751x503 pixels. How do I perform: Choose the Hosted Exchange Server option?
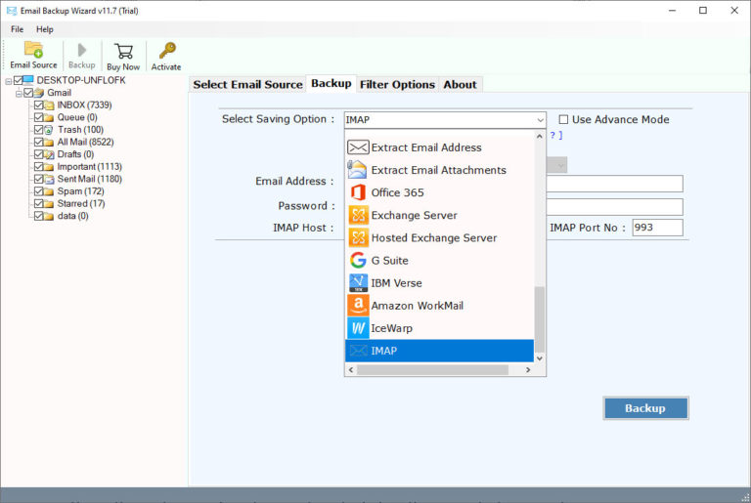[439, 237]
